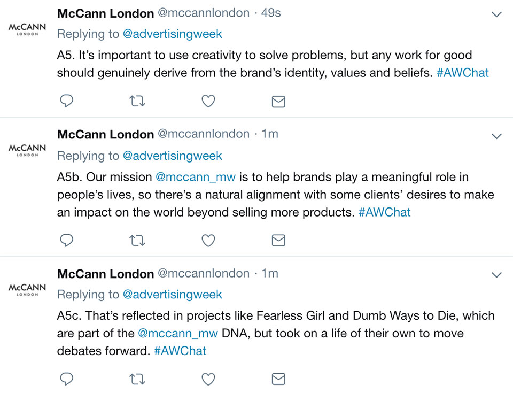513x393 pixels.
Task: Open McCann London name on A5c tweet
Action: pyautogui.click(x=105, y=274)
